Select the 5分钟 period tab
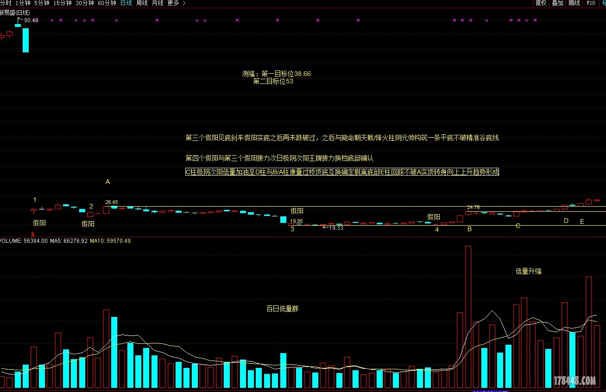The width and height of the screenshot is (606, 392). [x=42, y=3]
